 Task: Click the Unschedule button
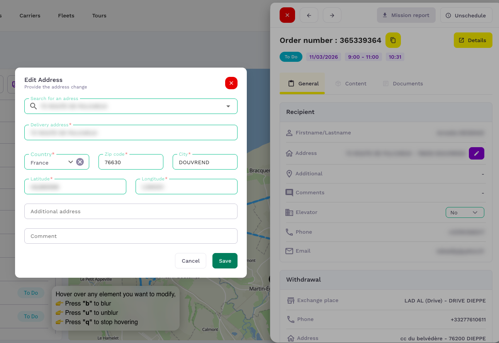pos(466,15)
